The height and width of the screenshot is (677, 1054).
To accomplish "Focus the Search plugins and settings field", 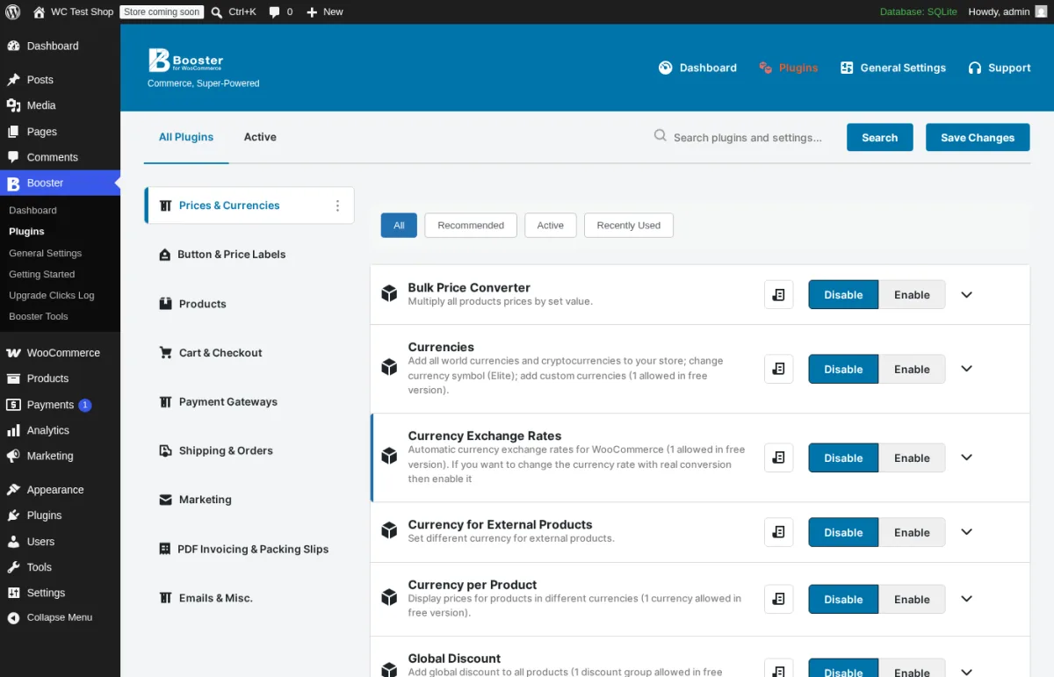I will (747, 137).
